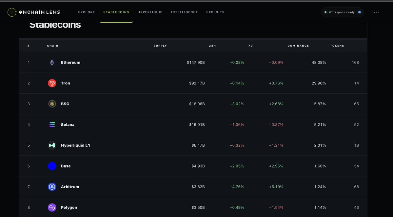
Task: Sort by the Tokens column header
Action: pos(337,46)
